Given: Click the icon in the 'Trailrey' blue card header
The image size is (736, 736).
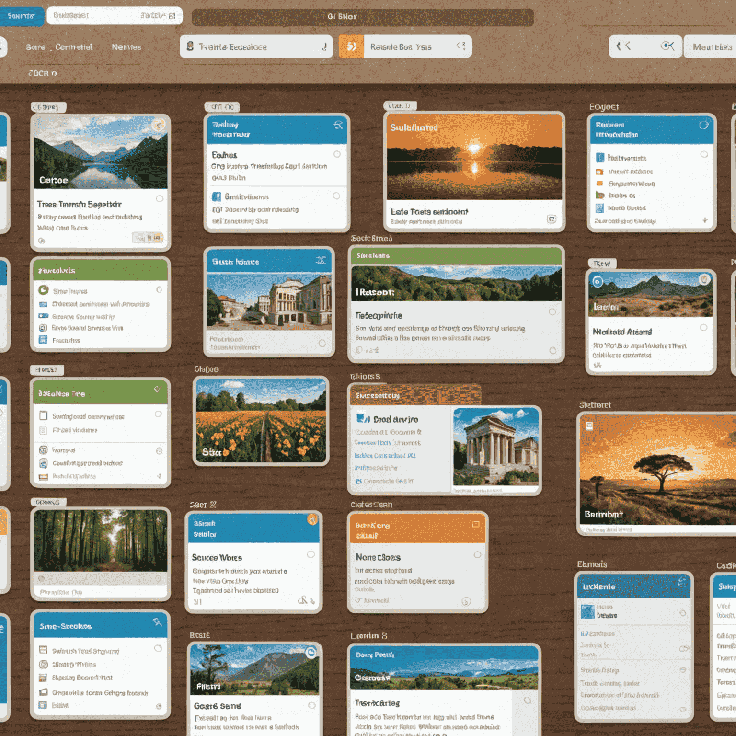Looking at the screenshot, I should pyautogui.click(x=338, y=126).
